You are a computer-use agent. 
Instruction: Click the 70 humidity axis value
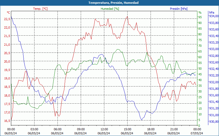200,46
